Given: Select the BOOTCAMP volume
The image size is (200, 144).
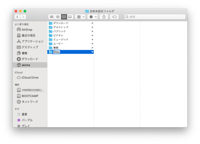Looking at the screenshot, I should [30, 96].
